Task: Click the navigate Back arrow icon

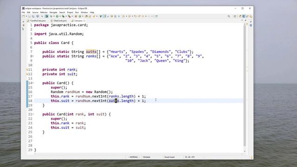Action: (x=143, y=16)
